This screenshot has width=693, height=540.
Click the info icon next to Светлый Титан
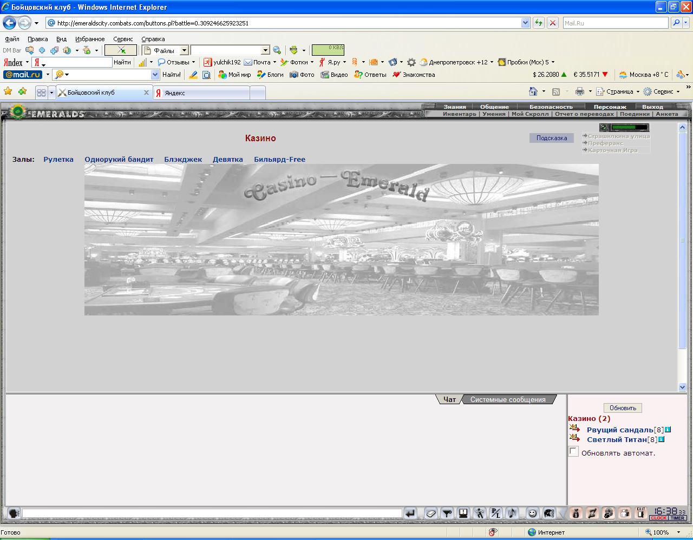point(662,439)
